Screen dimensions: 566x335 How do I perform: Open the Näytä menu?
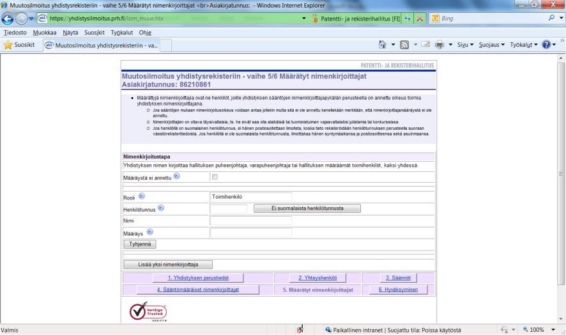[x=70, y=33]
